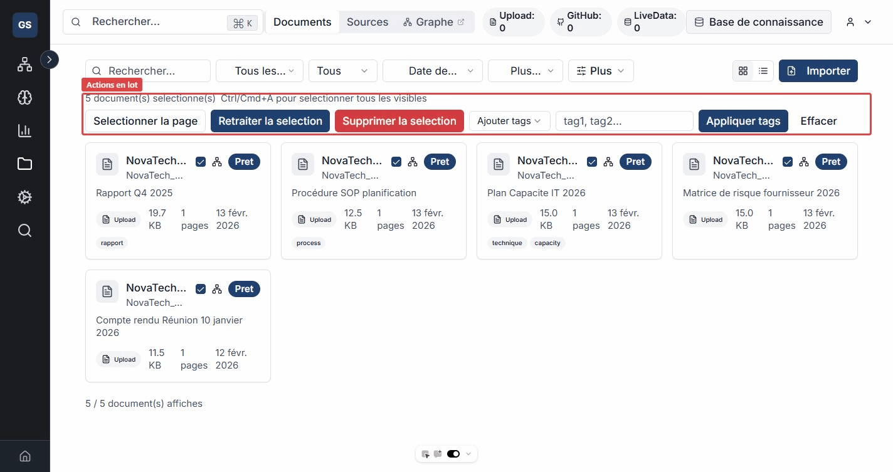Click the folder icon in sidebar
The height and width of the screenshot is (472, 893).
tap(24, 164)
